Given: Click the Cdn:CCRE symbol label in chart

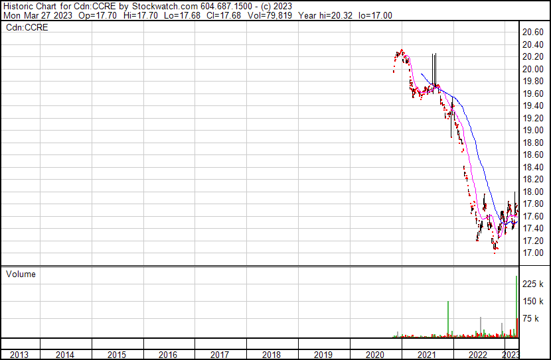Looking at the screenshot, I should [27, 28].
